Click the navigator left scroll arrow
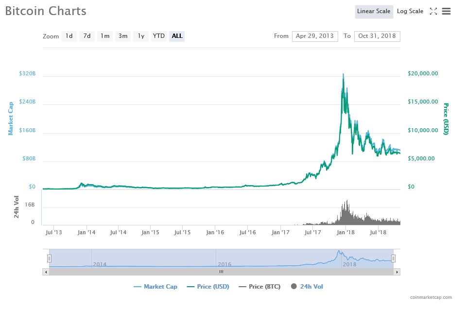The height and width of the screenshot is (310, 465). point(46,272)
